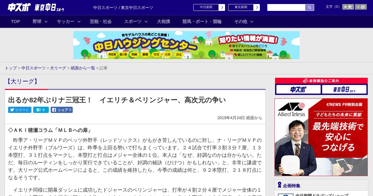Expand the その他 navigation menu
The image size is (373, 196).
244,21
